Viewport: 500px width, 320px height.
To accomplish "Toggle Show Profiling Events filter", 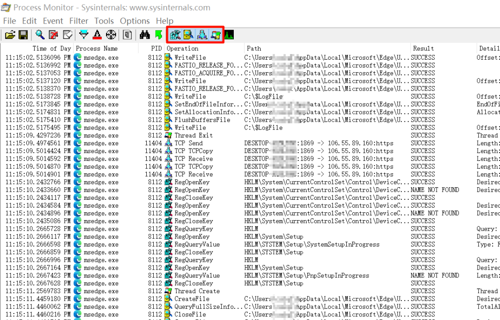I will click(x=230, y=34).
